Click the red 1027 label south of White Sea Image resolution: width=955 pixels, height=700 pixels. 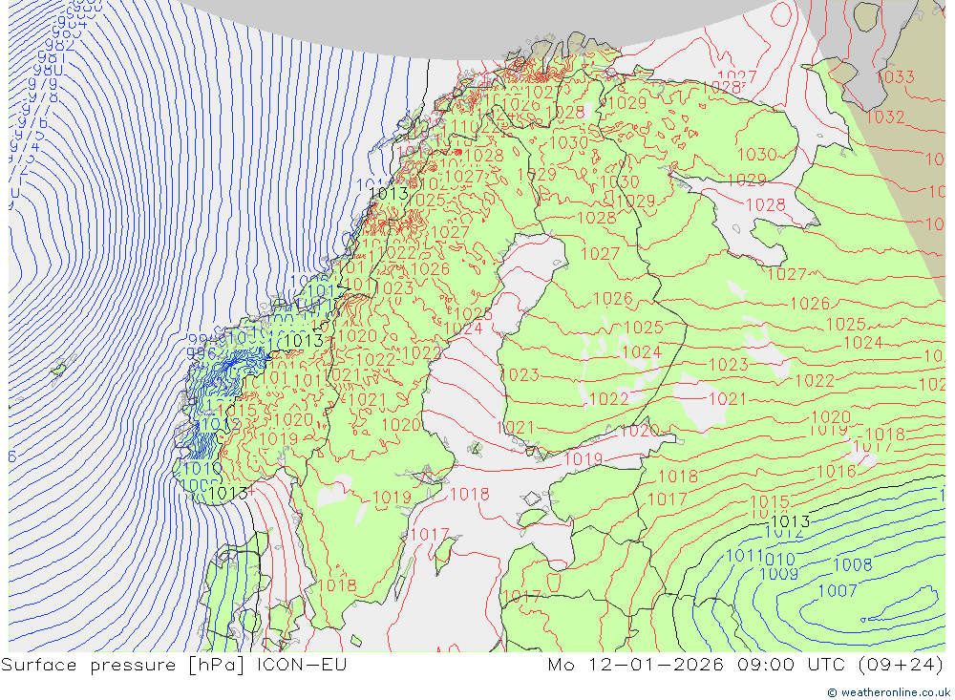(787, 274)
